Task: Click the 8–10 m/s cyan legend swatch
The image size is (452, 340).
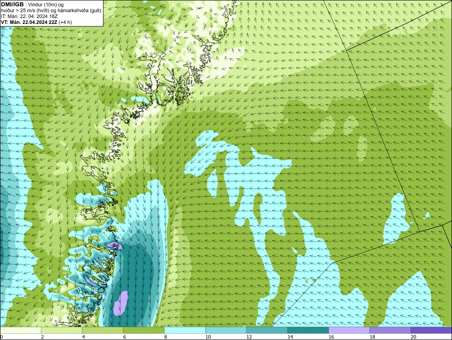Action: coord(185,330)
